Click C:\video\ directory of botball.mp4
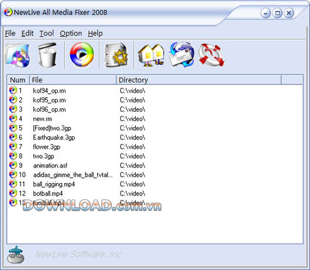This screenshot has height=270, width=310. pos(132,194)
